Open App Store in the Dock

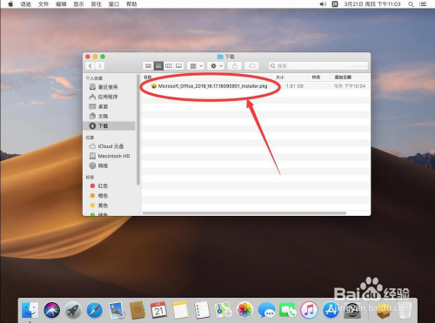[x=331, y=310]
